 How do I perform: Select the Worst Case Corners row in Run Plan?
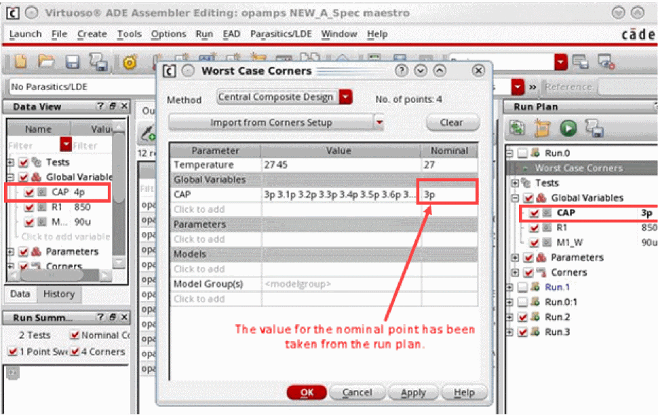pyautogui.click(x=581, y=168)
